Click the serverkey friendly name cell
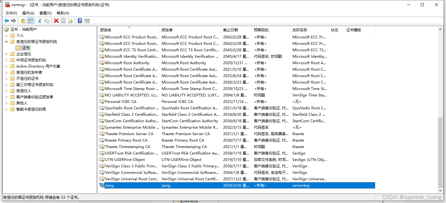The image size is (446, 203). tap(301, 185)
